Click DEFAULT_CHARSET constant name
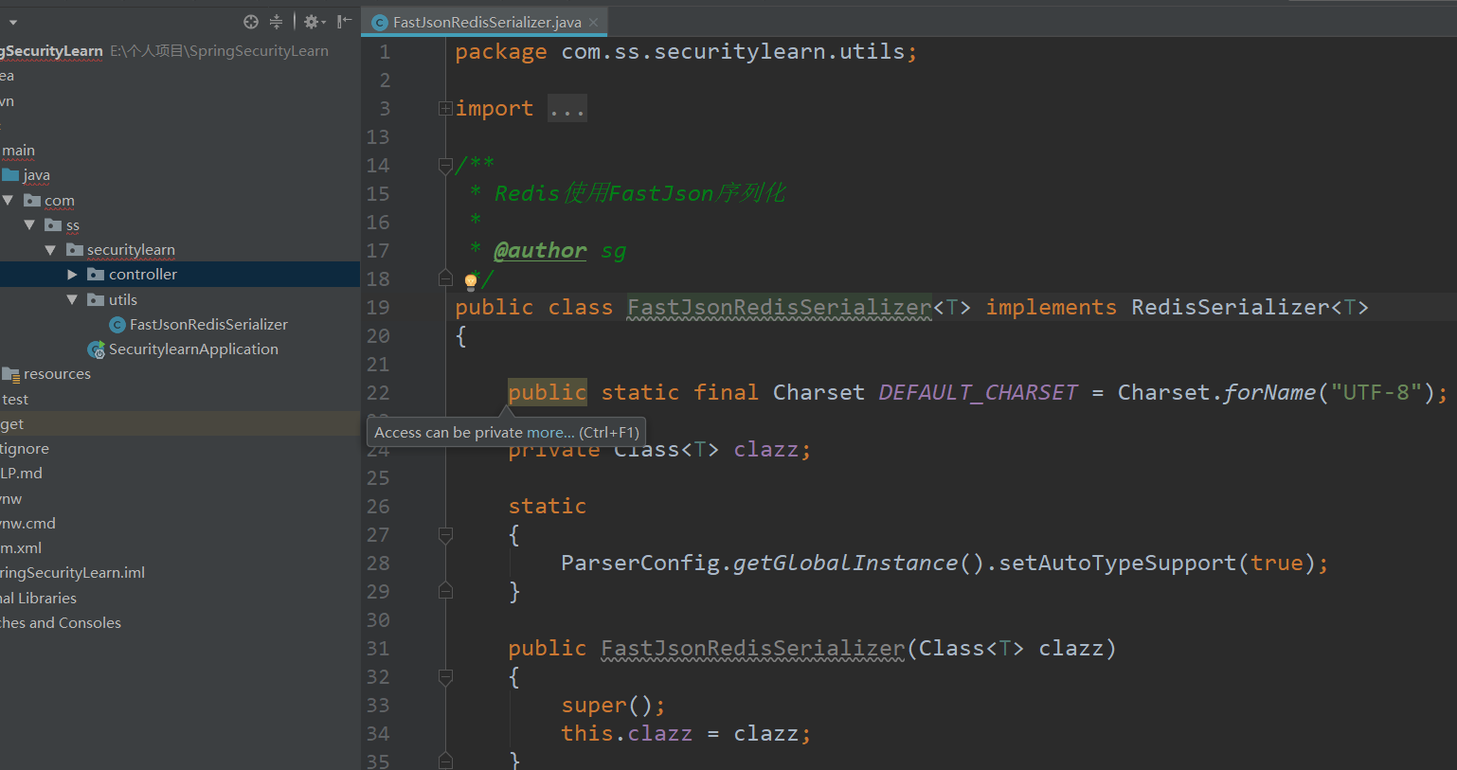This screenshot has width=1457, height=770. tap(978, 392)
